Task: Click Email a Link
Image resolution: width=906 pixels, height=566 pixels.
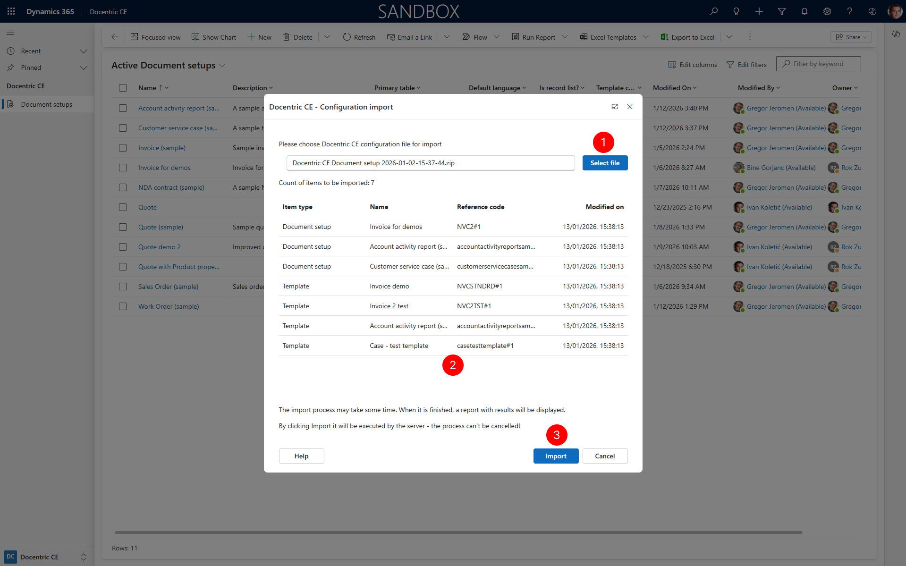Action: 409,37
